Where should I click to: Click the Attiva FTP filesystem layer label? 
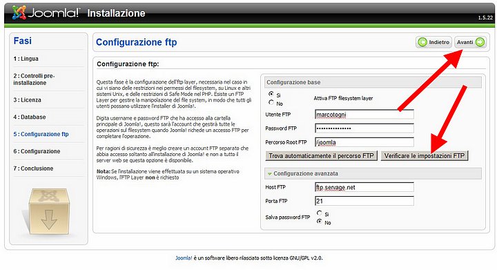(343, 98)
